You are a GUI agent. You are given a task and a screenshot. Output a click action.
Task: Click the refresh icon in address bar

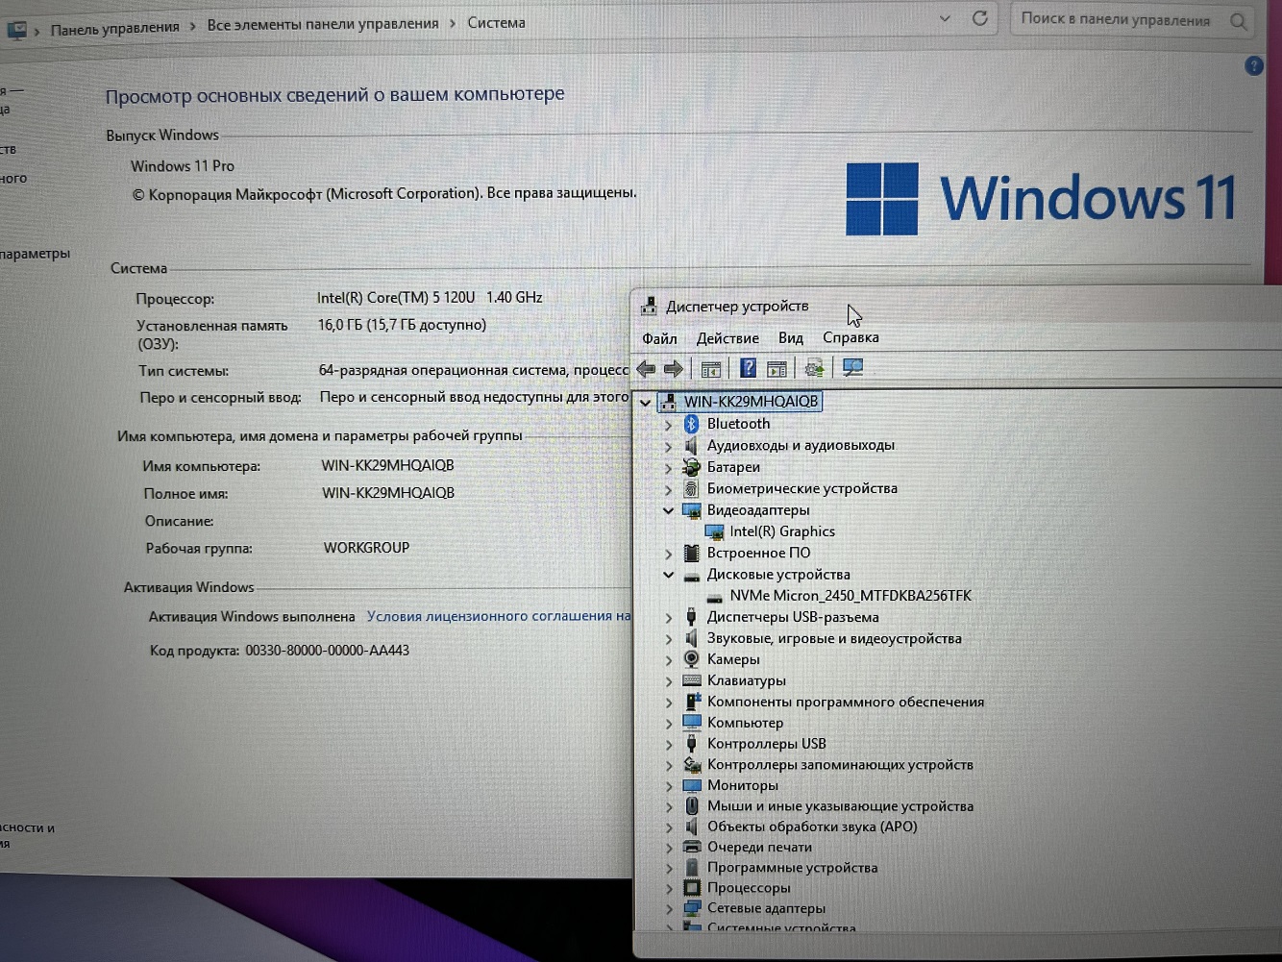click(x=980, y=18)
